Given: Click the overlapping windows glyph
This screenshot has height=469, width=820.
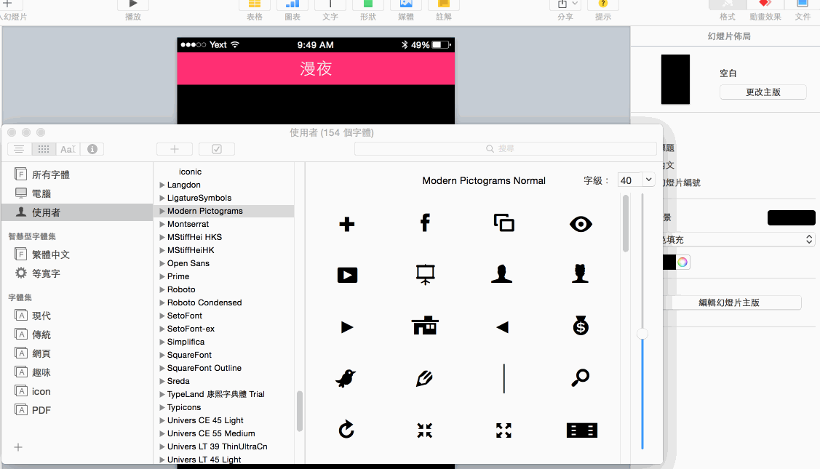Looking at the screenshot, I should point(503,223).
